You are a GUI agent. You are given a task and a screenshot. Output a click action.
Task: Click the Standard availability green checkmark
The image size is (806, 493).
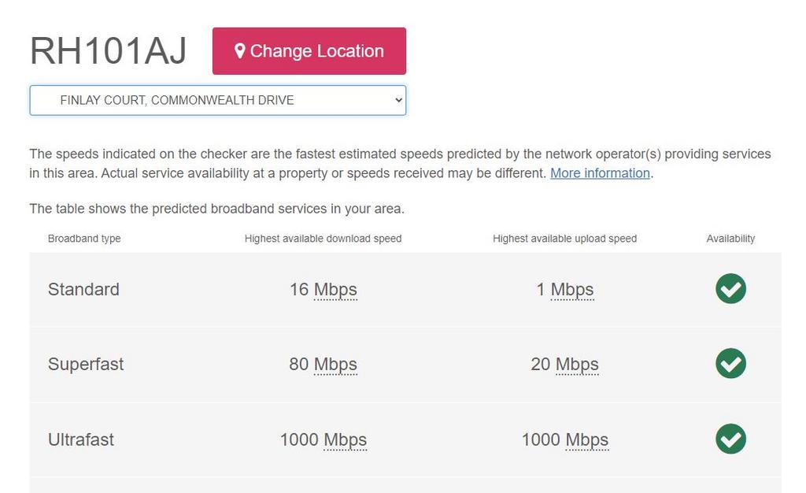click(x=730, y=288)
